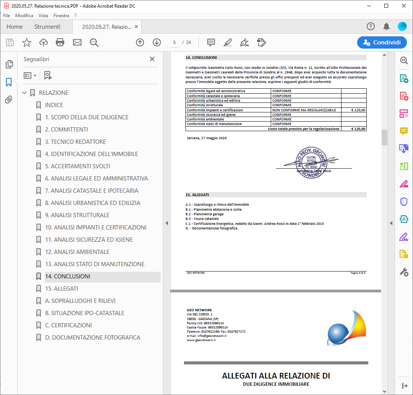Select the highlighter pen tool
The height and width of the screenshot is (395, 413).
tap(228, 42)
